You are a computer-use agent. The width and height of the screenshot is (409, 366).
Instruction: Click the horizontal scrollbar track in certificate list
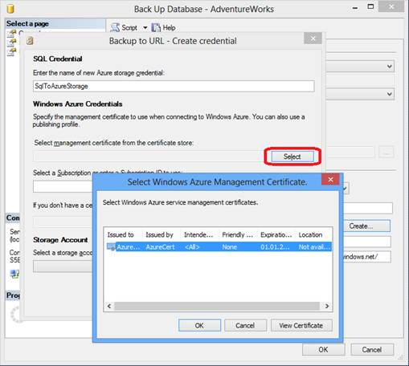pyautogui.click(x=217, y=306)
